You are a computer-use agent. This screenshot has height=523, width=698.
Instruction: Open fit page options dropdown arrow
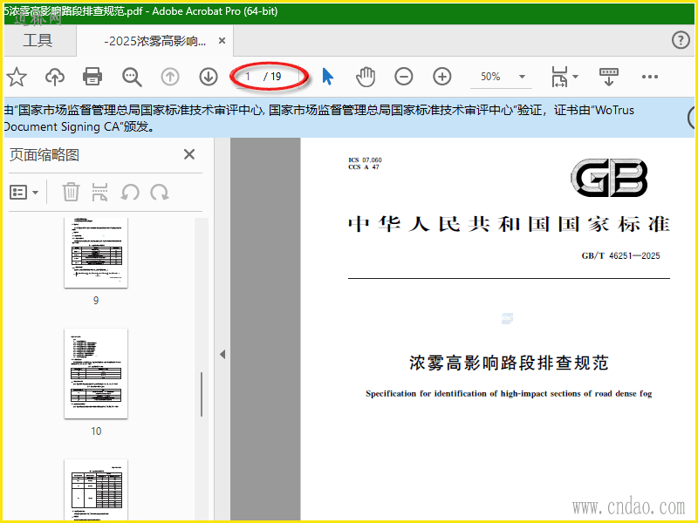tap(575, 77)
